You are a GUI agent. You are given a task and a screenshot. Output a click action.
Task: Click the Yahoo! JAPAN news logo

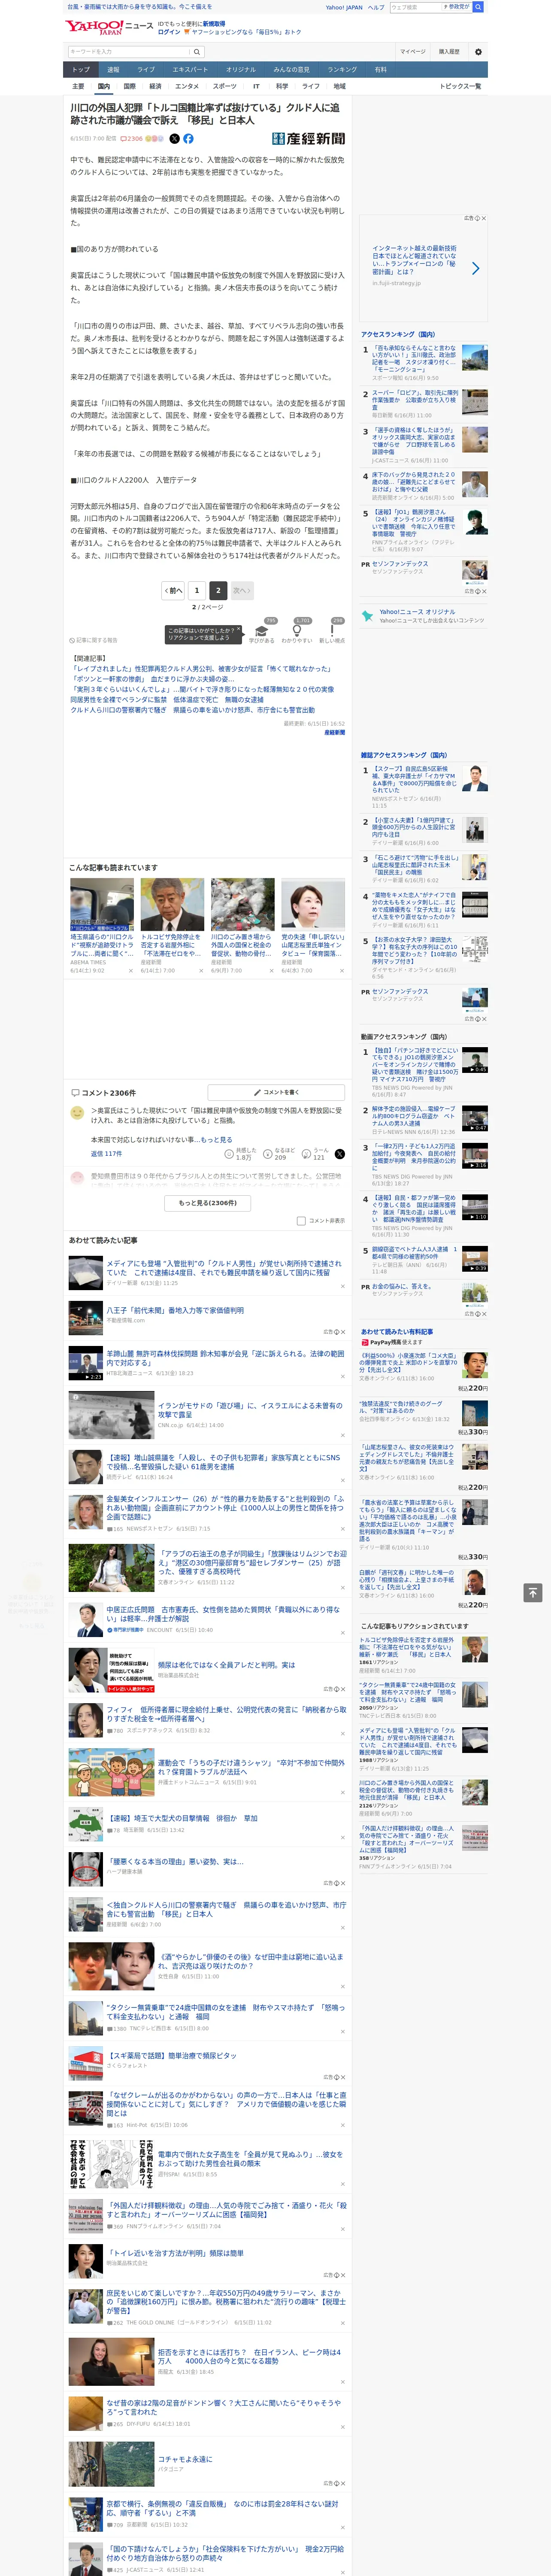[x=109, y=27]
